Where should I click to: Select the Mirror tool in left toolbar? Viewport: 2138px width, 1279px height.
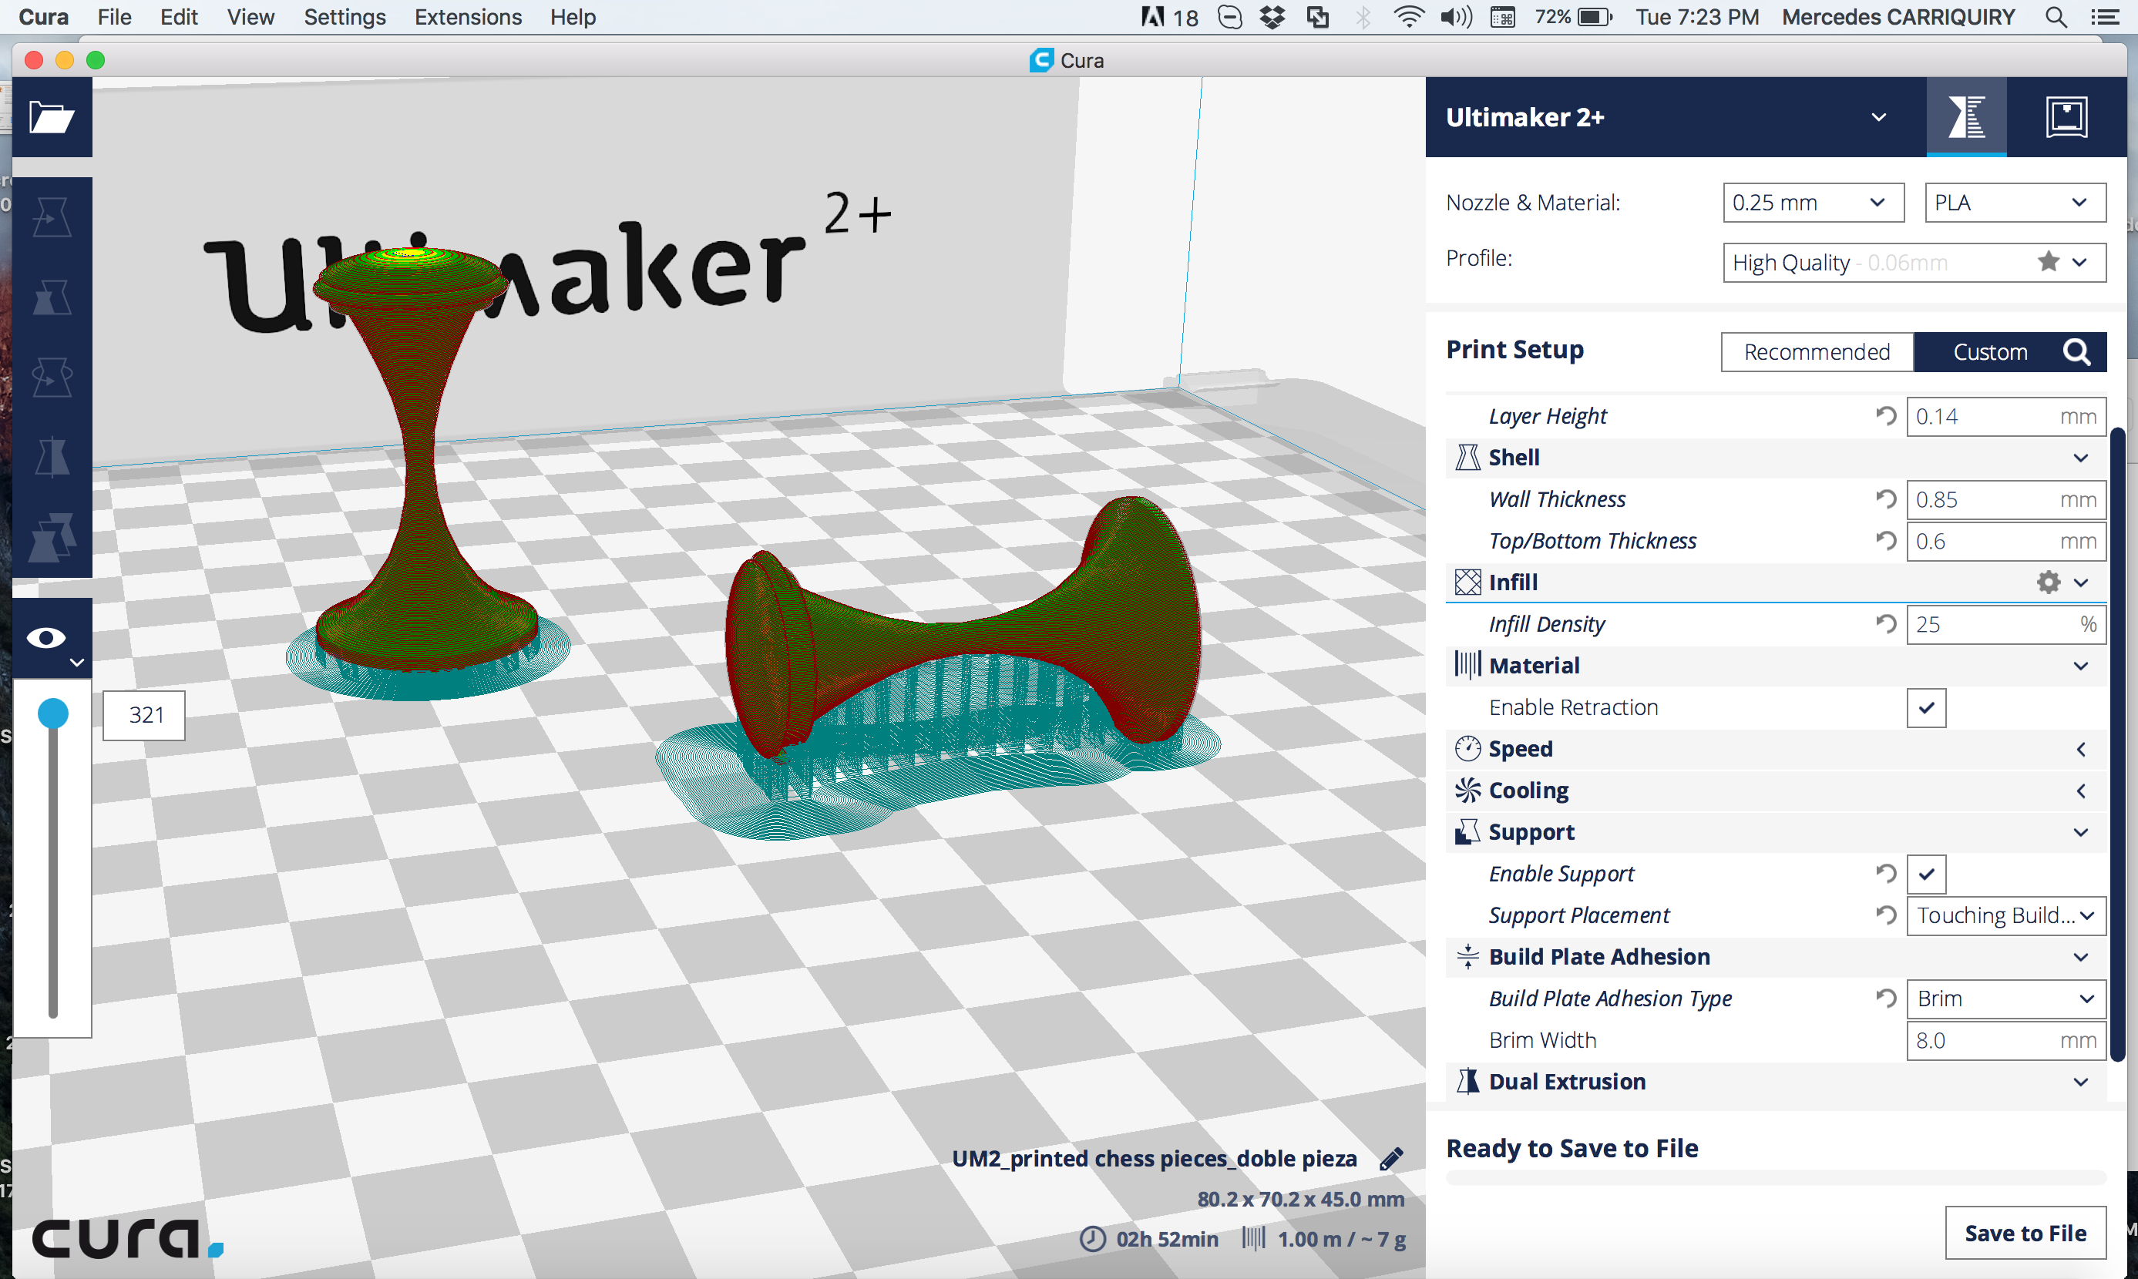52,457
